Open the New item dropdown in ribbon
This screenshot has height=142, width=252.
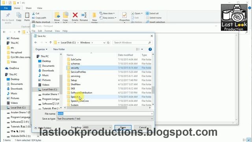[x=107, y=13]
